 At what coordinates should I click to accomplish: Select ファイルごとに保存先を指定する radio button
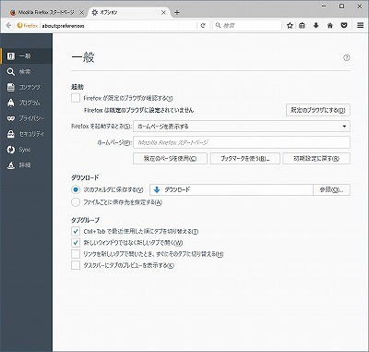[76, 202]
